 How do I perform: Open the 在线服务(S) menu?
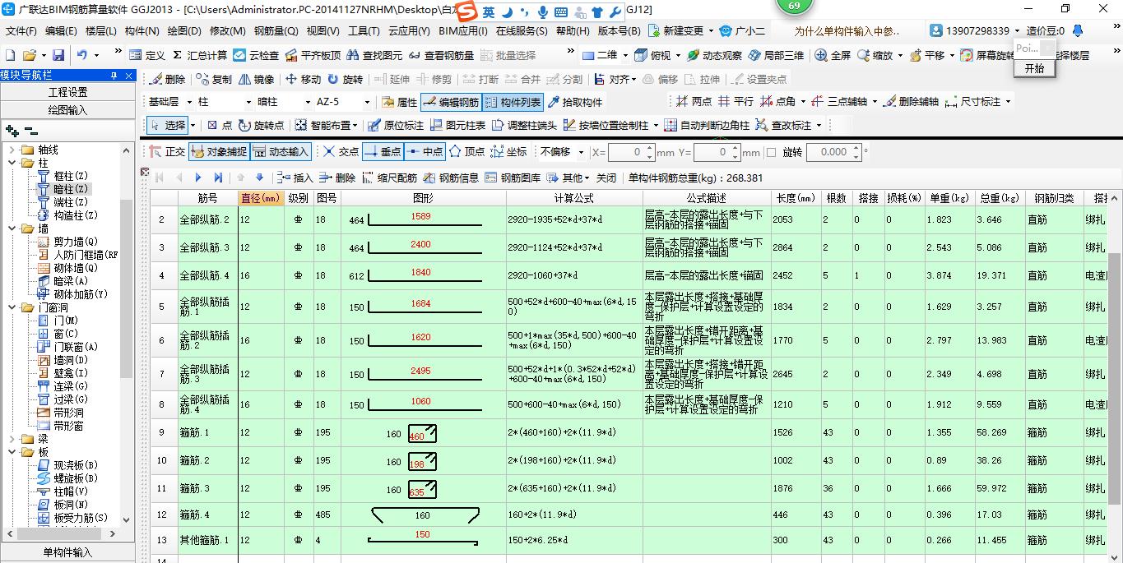(522, 31)
